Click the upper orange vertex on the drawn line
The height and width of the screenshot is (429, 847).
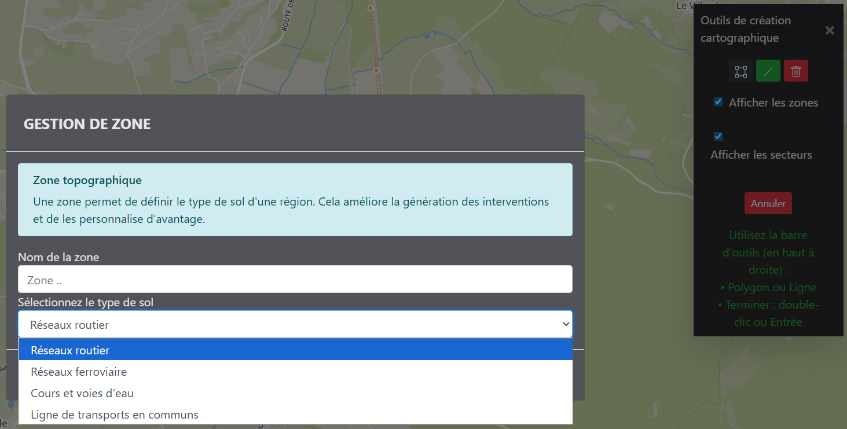point(371,9)
